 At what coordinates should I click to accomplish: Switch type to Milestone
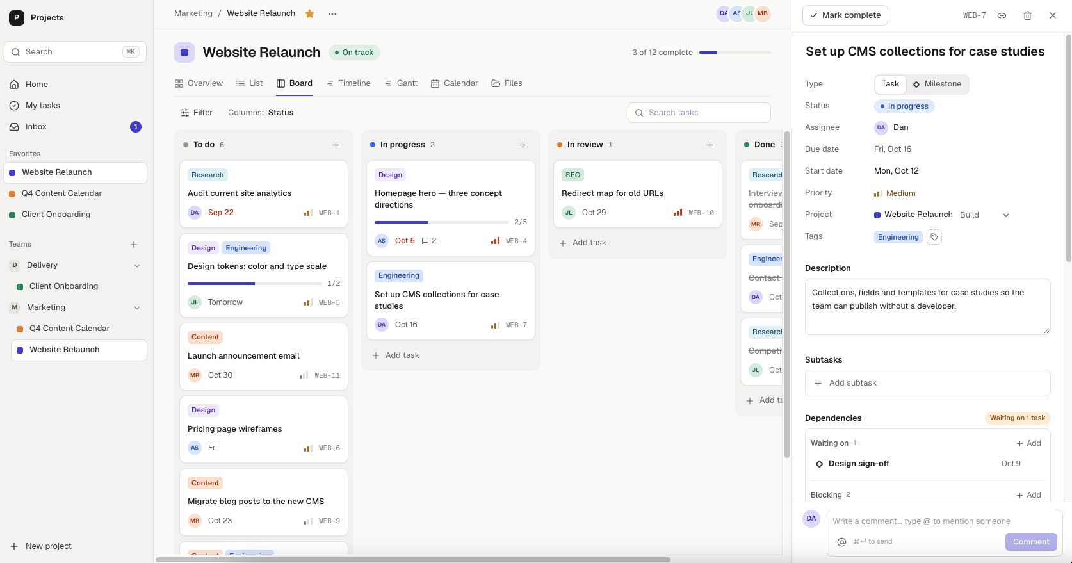937,84
